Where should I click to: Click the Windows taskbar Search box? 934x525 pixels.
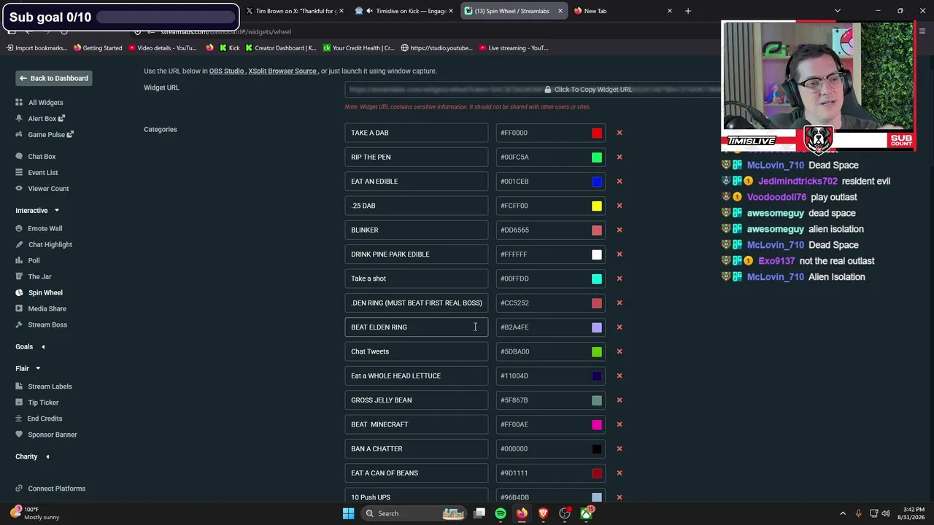point(415,513)
